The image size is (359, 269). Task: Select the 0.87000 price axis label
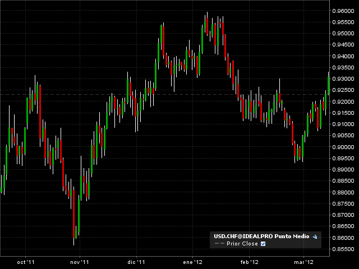pos(343,215)
